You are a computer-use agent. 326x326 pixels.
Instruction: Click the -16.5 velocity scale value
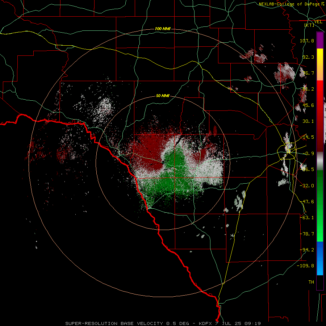point(307,170)
